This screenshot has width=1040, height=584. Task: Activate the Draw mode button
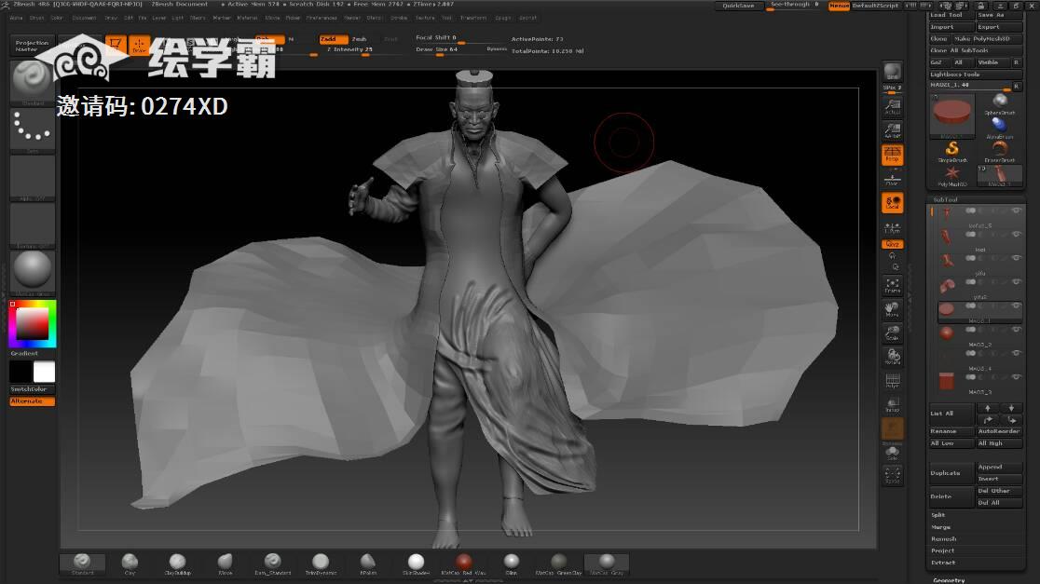pos(139,45)
